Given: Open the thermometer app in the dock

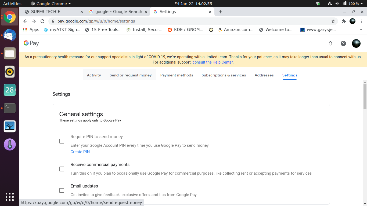Looking at the screenshot, I should 10,145.
